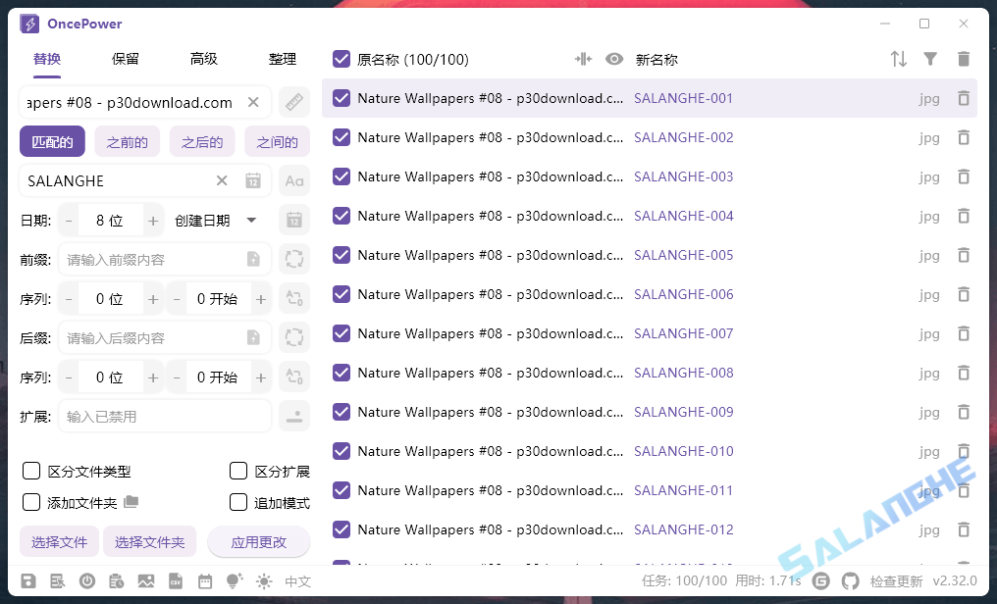Open the 中文 language selector

tap(297, 580)
